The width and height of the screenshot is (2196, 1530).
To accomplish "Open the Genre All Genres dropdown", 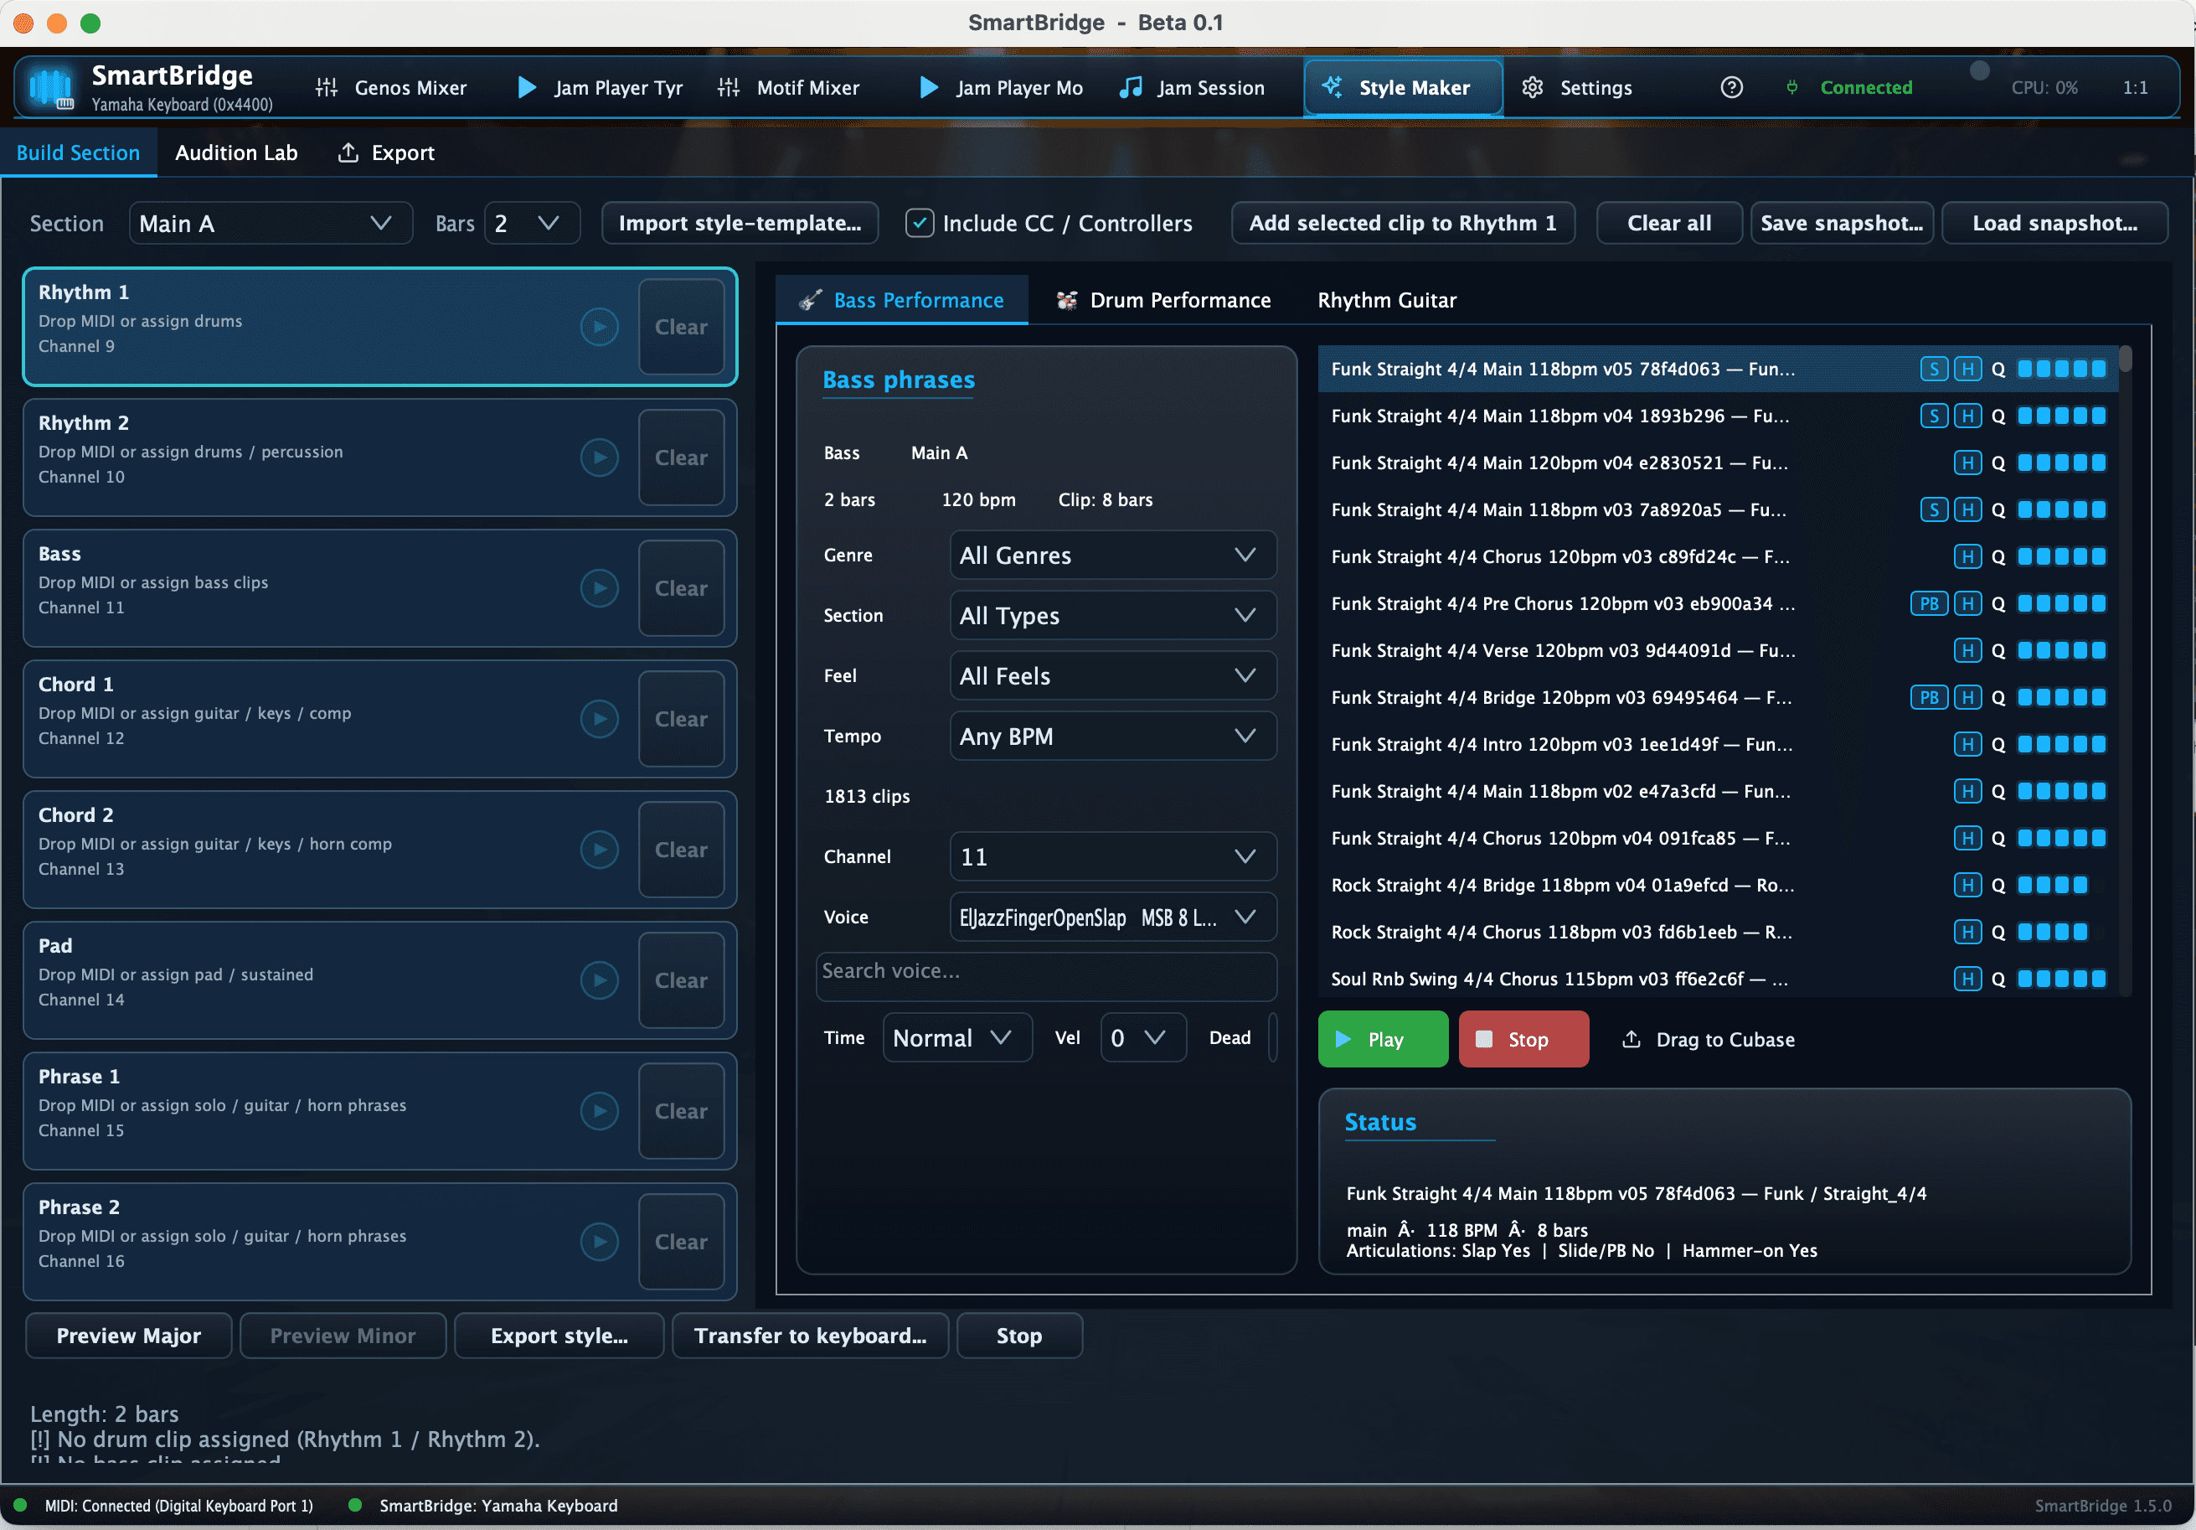I will pos(1112,556).
